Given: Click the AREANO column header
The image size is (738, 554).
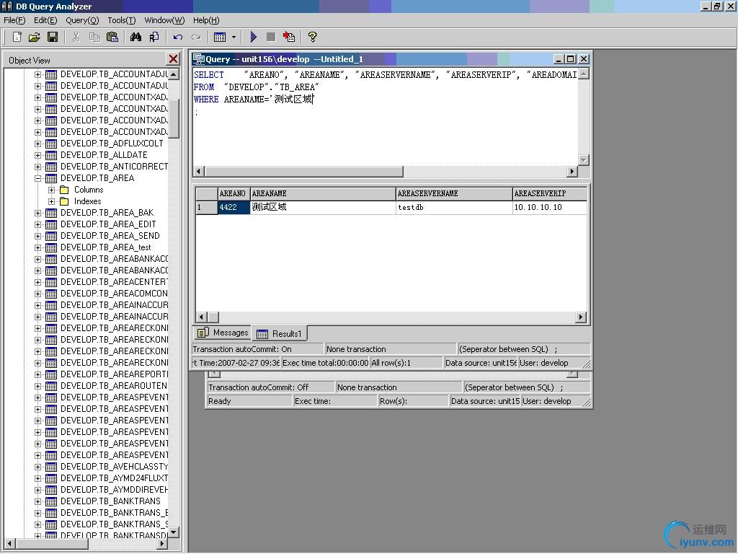Looking at the screenshot, I should (234, 193).
